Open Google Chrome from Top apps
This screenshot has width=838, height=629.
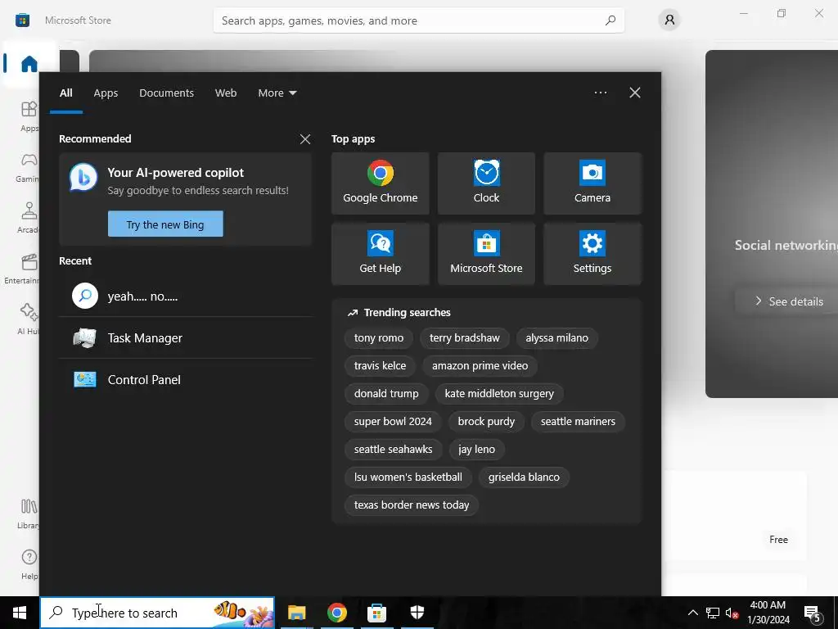tap(380, 183)
